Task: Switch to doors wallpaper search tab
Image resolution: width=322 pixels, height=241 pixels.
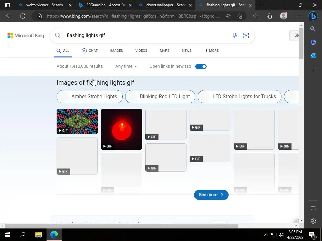Action: (x=166, y=5)
